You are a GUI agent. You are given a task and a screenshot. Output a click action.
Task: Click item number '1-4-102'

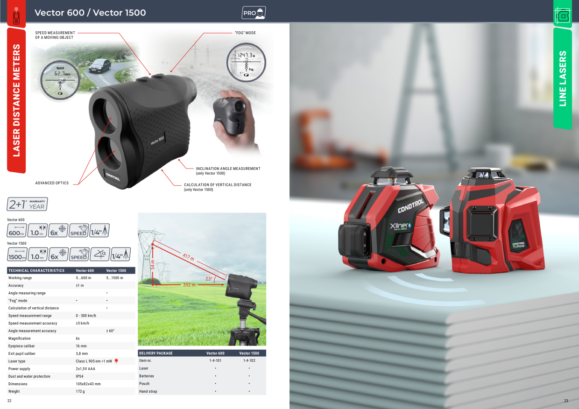tap(249, 361)
